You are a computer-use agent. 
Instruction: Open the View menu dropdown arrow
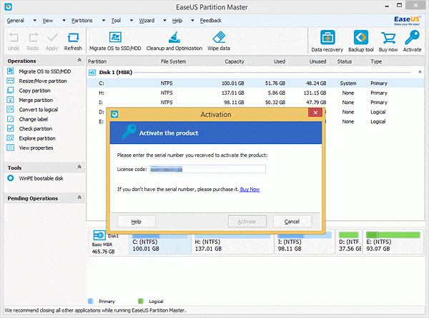click(64, 21)
